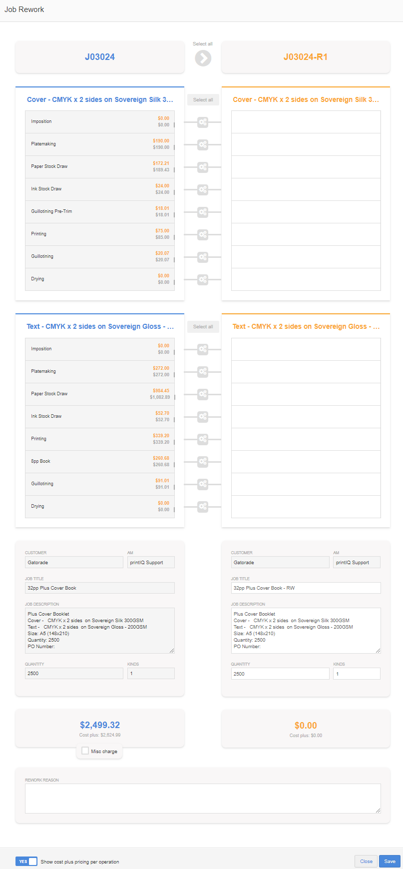Screen dimensions: 403x869
Task: Click the $1,082.89 cost plus value
Action: coord(160,397)
